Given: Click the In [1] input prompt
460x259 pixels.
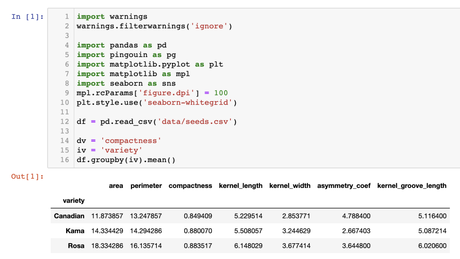Looking at the screenshot, I should click(28, 17).
